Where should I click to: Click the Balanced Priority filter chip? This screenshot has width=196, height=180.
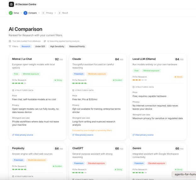point(77,46)
